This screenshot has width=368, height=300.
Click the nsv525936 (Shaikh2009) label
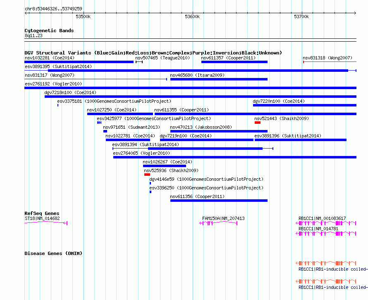(x=171, y=170)
